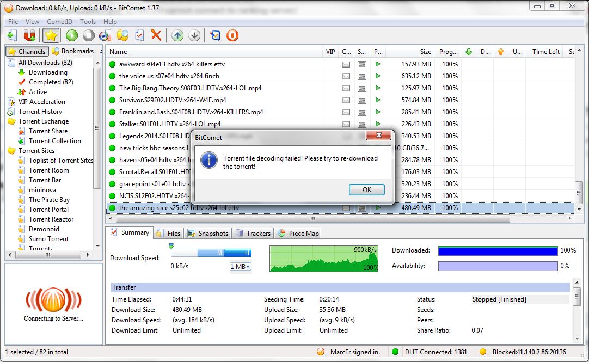Click the snapshot icon for the voice us row

click(362, 76)
